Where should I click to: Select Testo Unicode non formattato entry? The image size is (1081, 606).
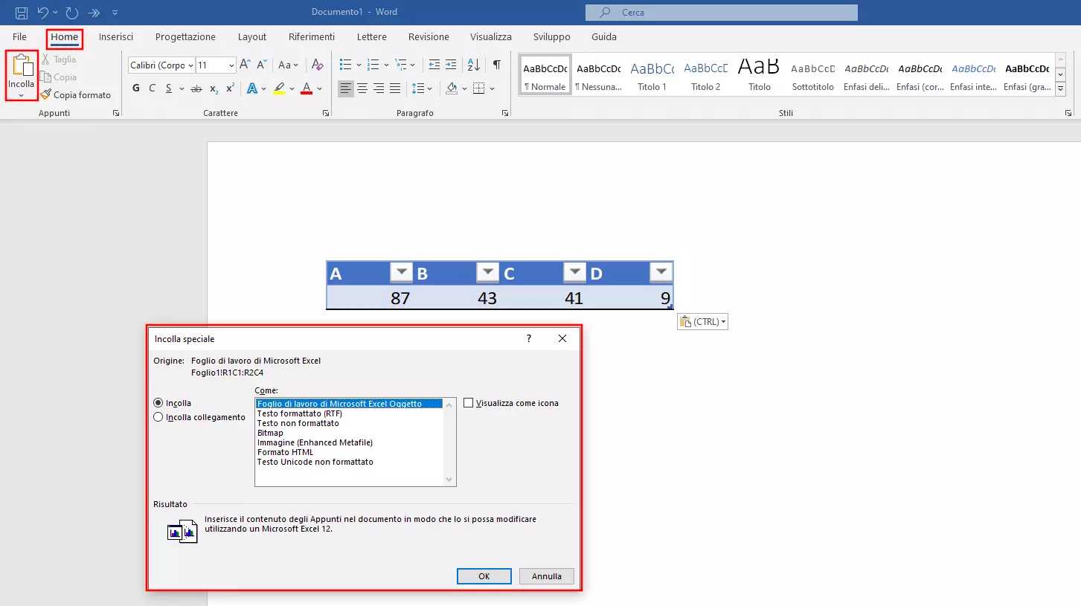(x=315, y=462)
